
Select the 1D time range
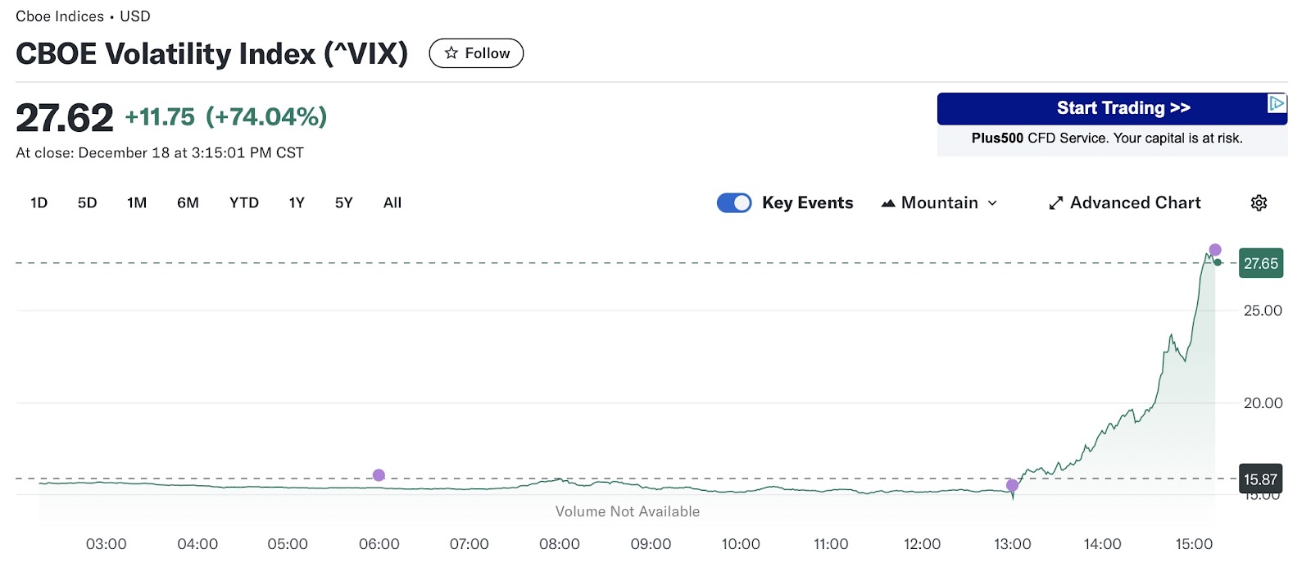39,203
